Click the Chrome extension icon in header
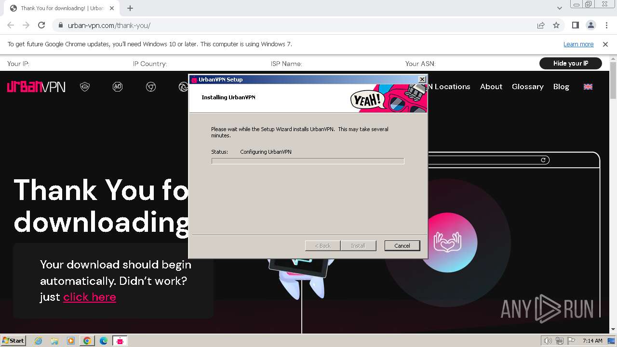The image size is (617, 347). [151, 87]
